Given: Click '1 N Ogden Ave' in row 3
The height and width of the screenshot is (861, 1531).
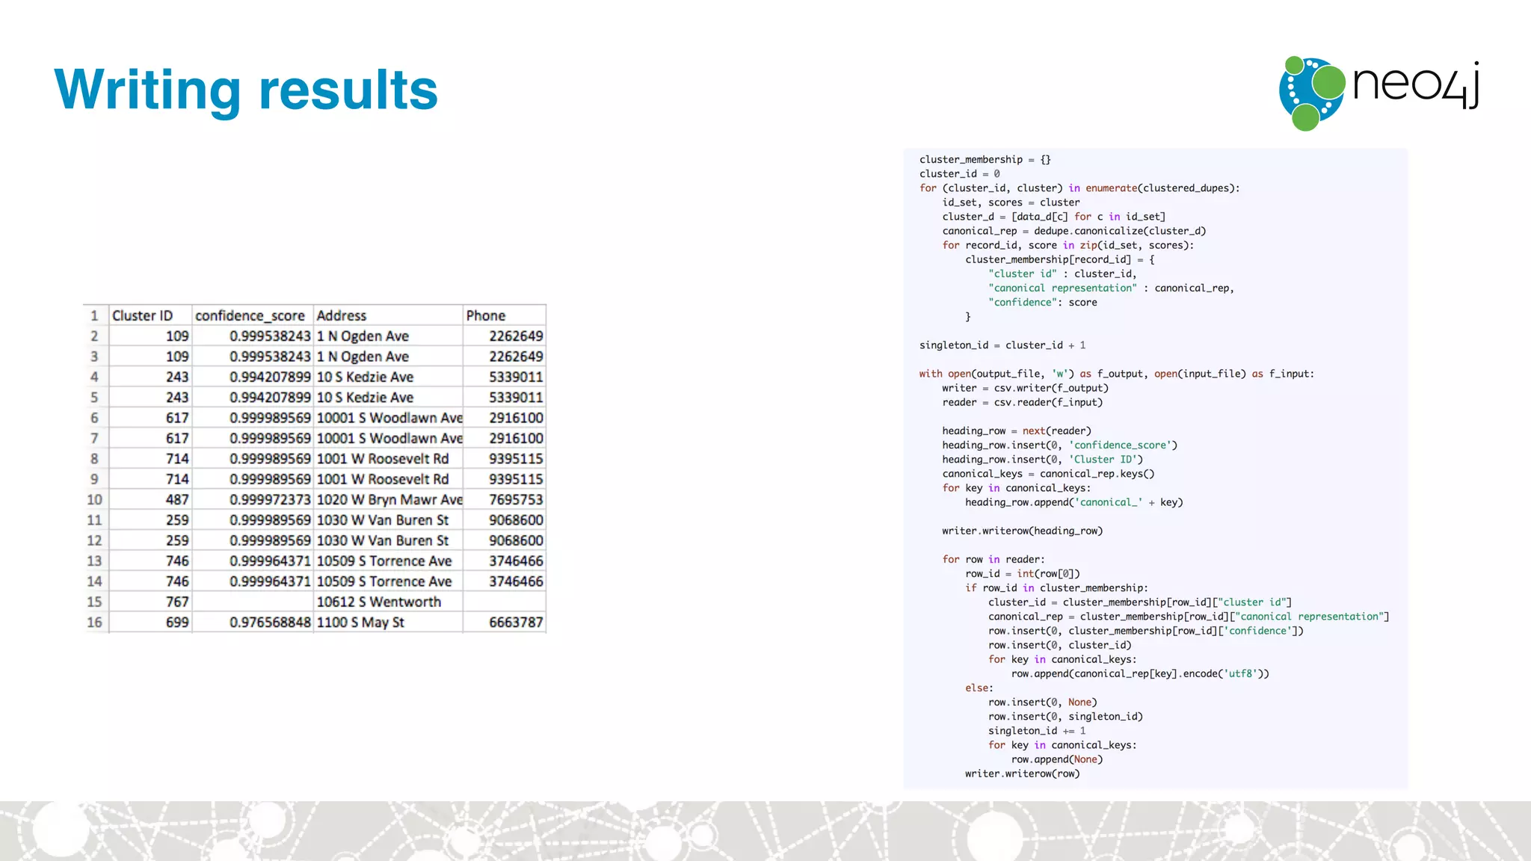Looking at the screenshot, I should 388,357.
